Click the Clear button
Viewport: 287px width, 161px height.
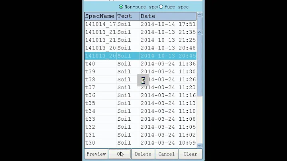[x=191, y=154]
